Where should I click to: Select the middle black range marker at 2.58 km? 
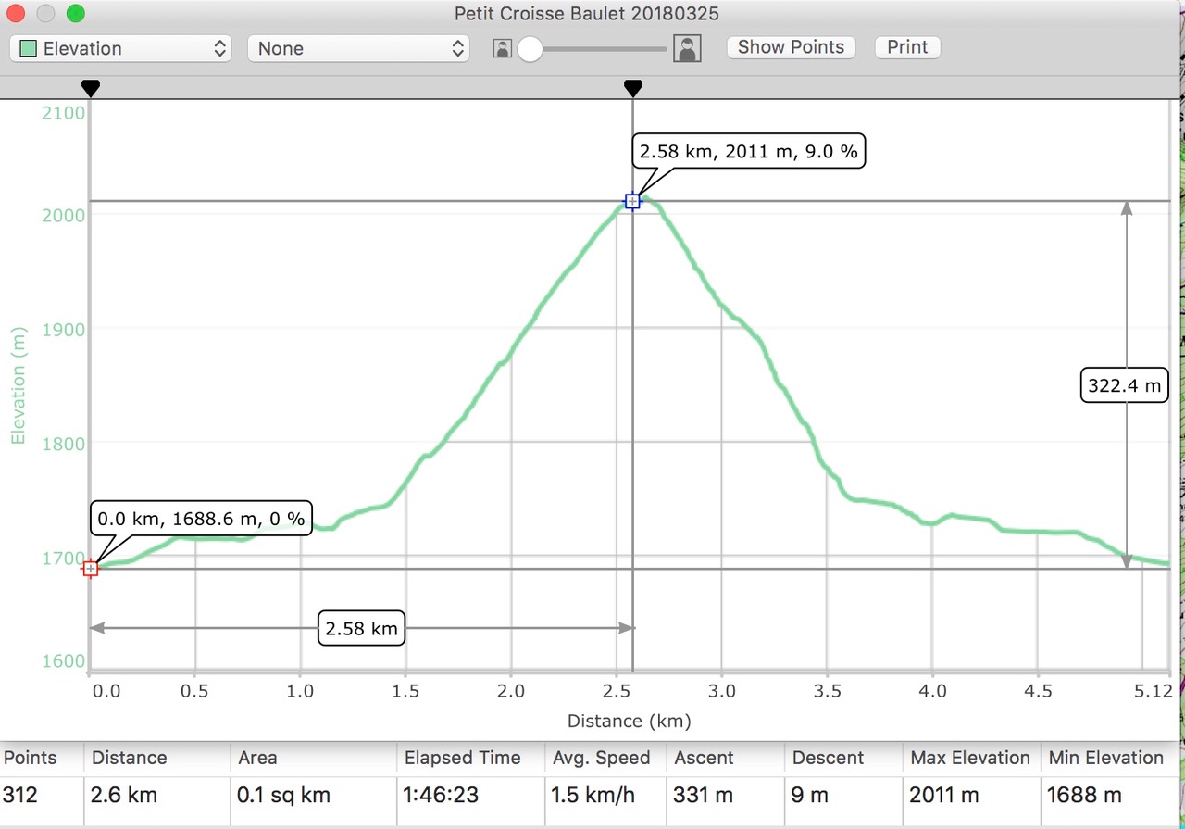pyautogui.click(x=632, y=88)
